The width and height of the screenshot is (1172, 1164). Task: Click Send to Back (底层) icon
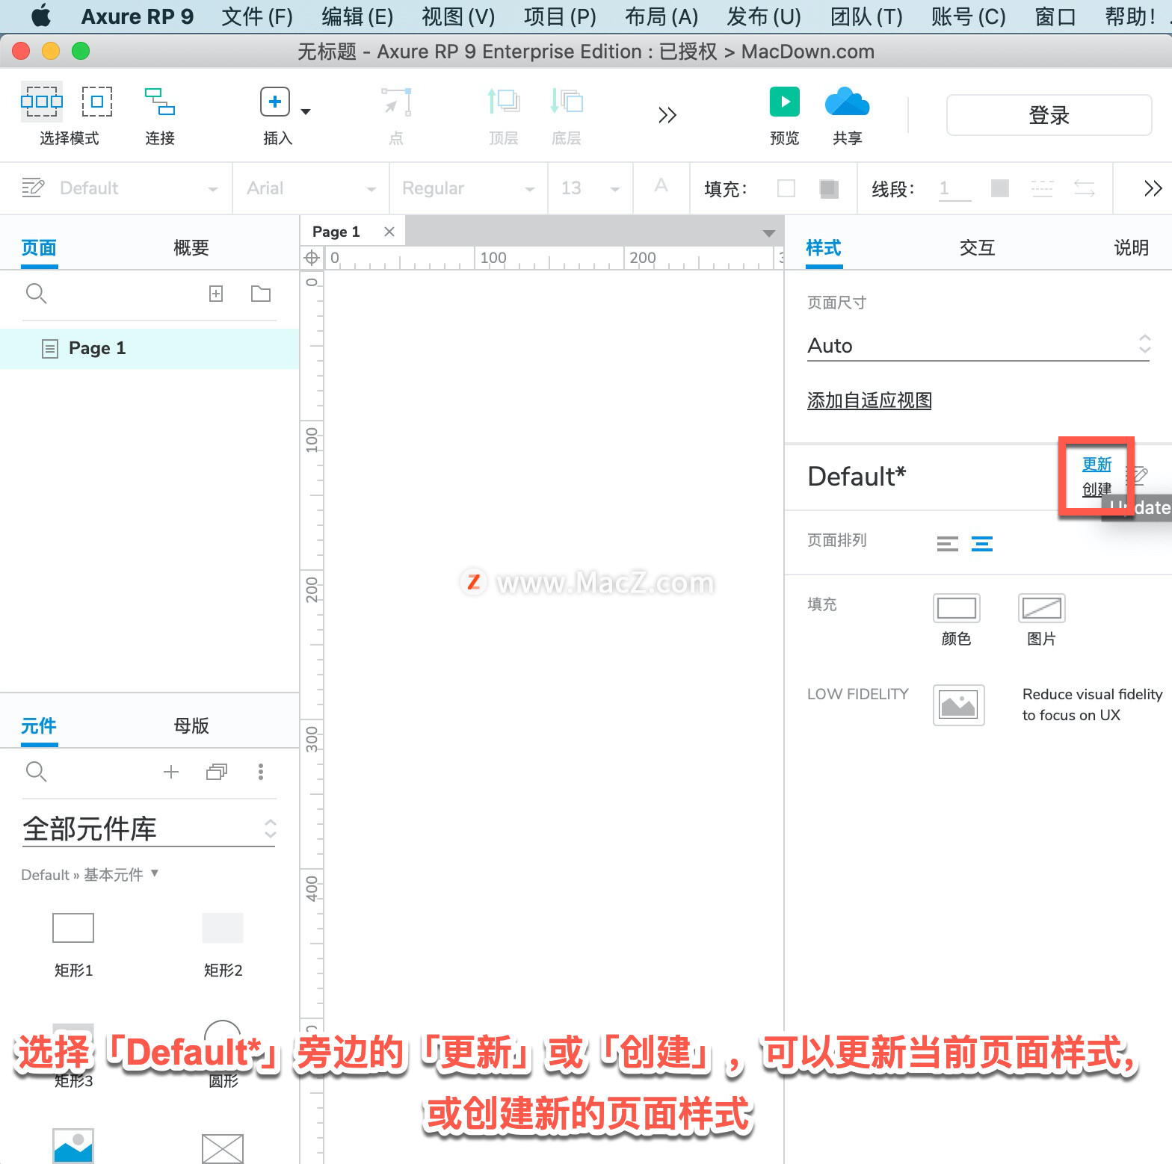pyautogui.click(x=567, y=102)
